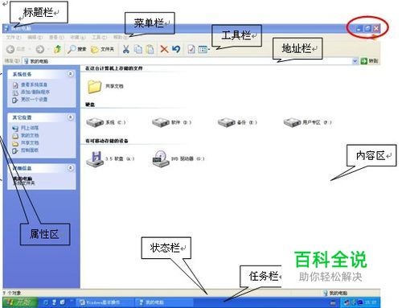Select the 共享文档 folder icon
This screenshot has height=308, width=402.
(x=94, y=86)
